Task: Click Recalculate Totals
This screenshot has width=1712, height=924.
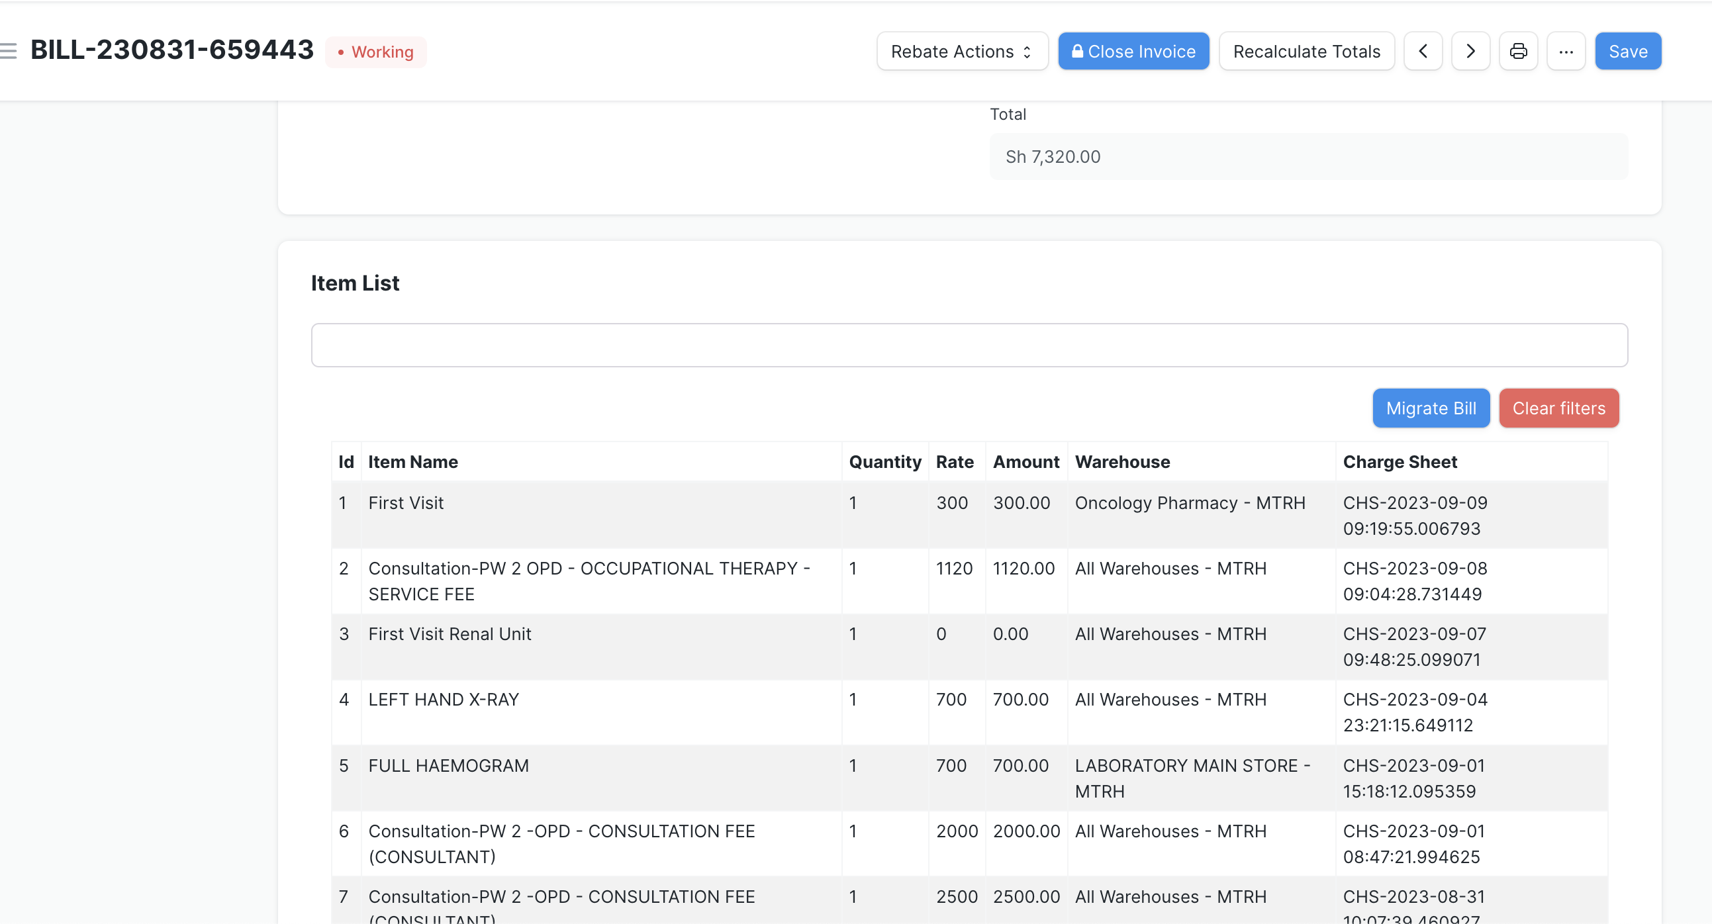Action: (x=1307, y=51)
